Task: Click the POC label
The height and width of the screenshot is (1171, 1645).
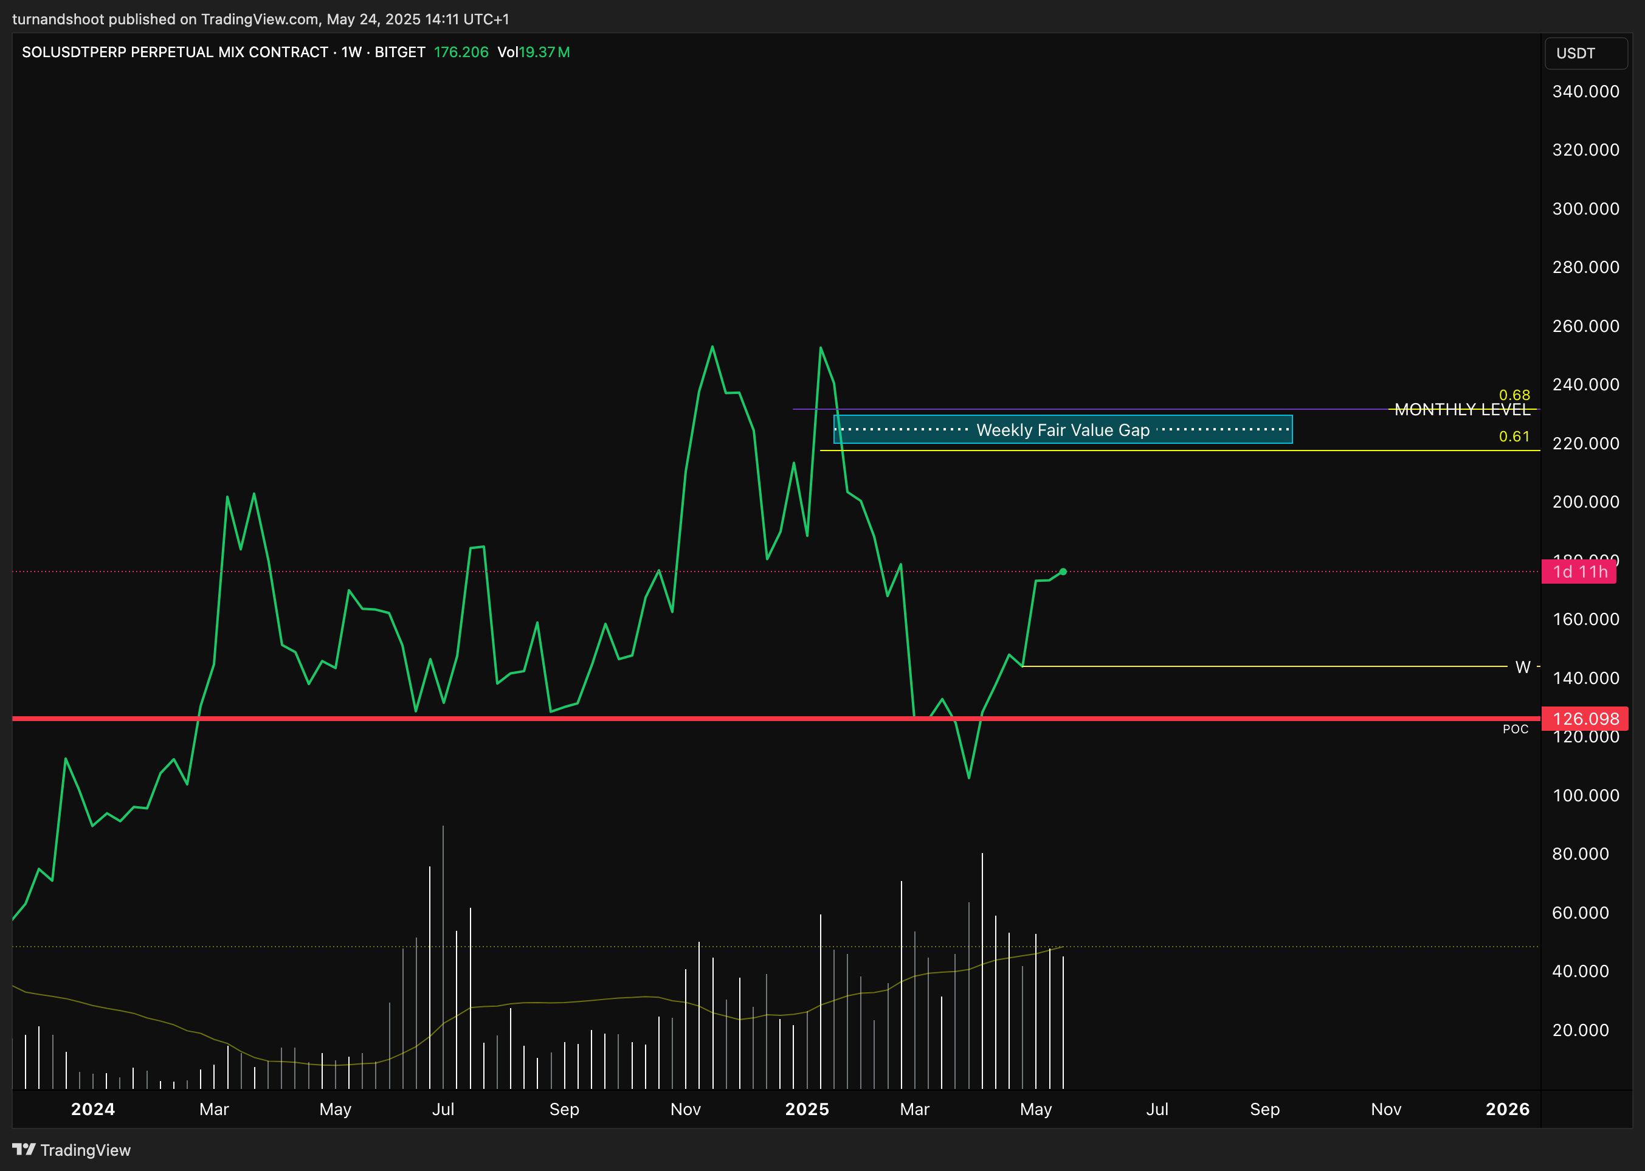Action: coord(1516,729)
